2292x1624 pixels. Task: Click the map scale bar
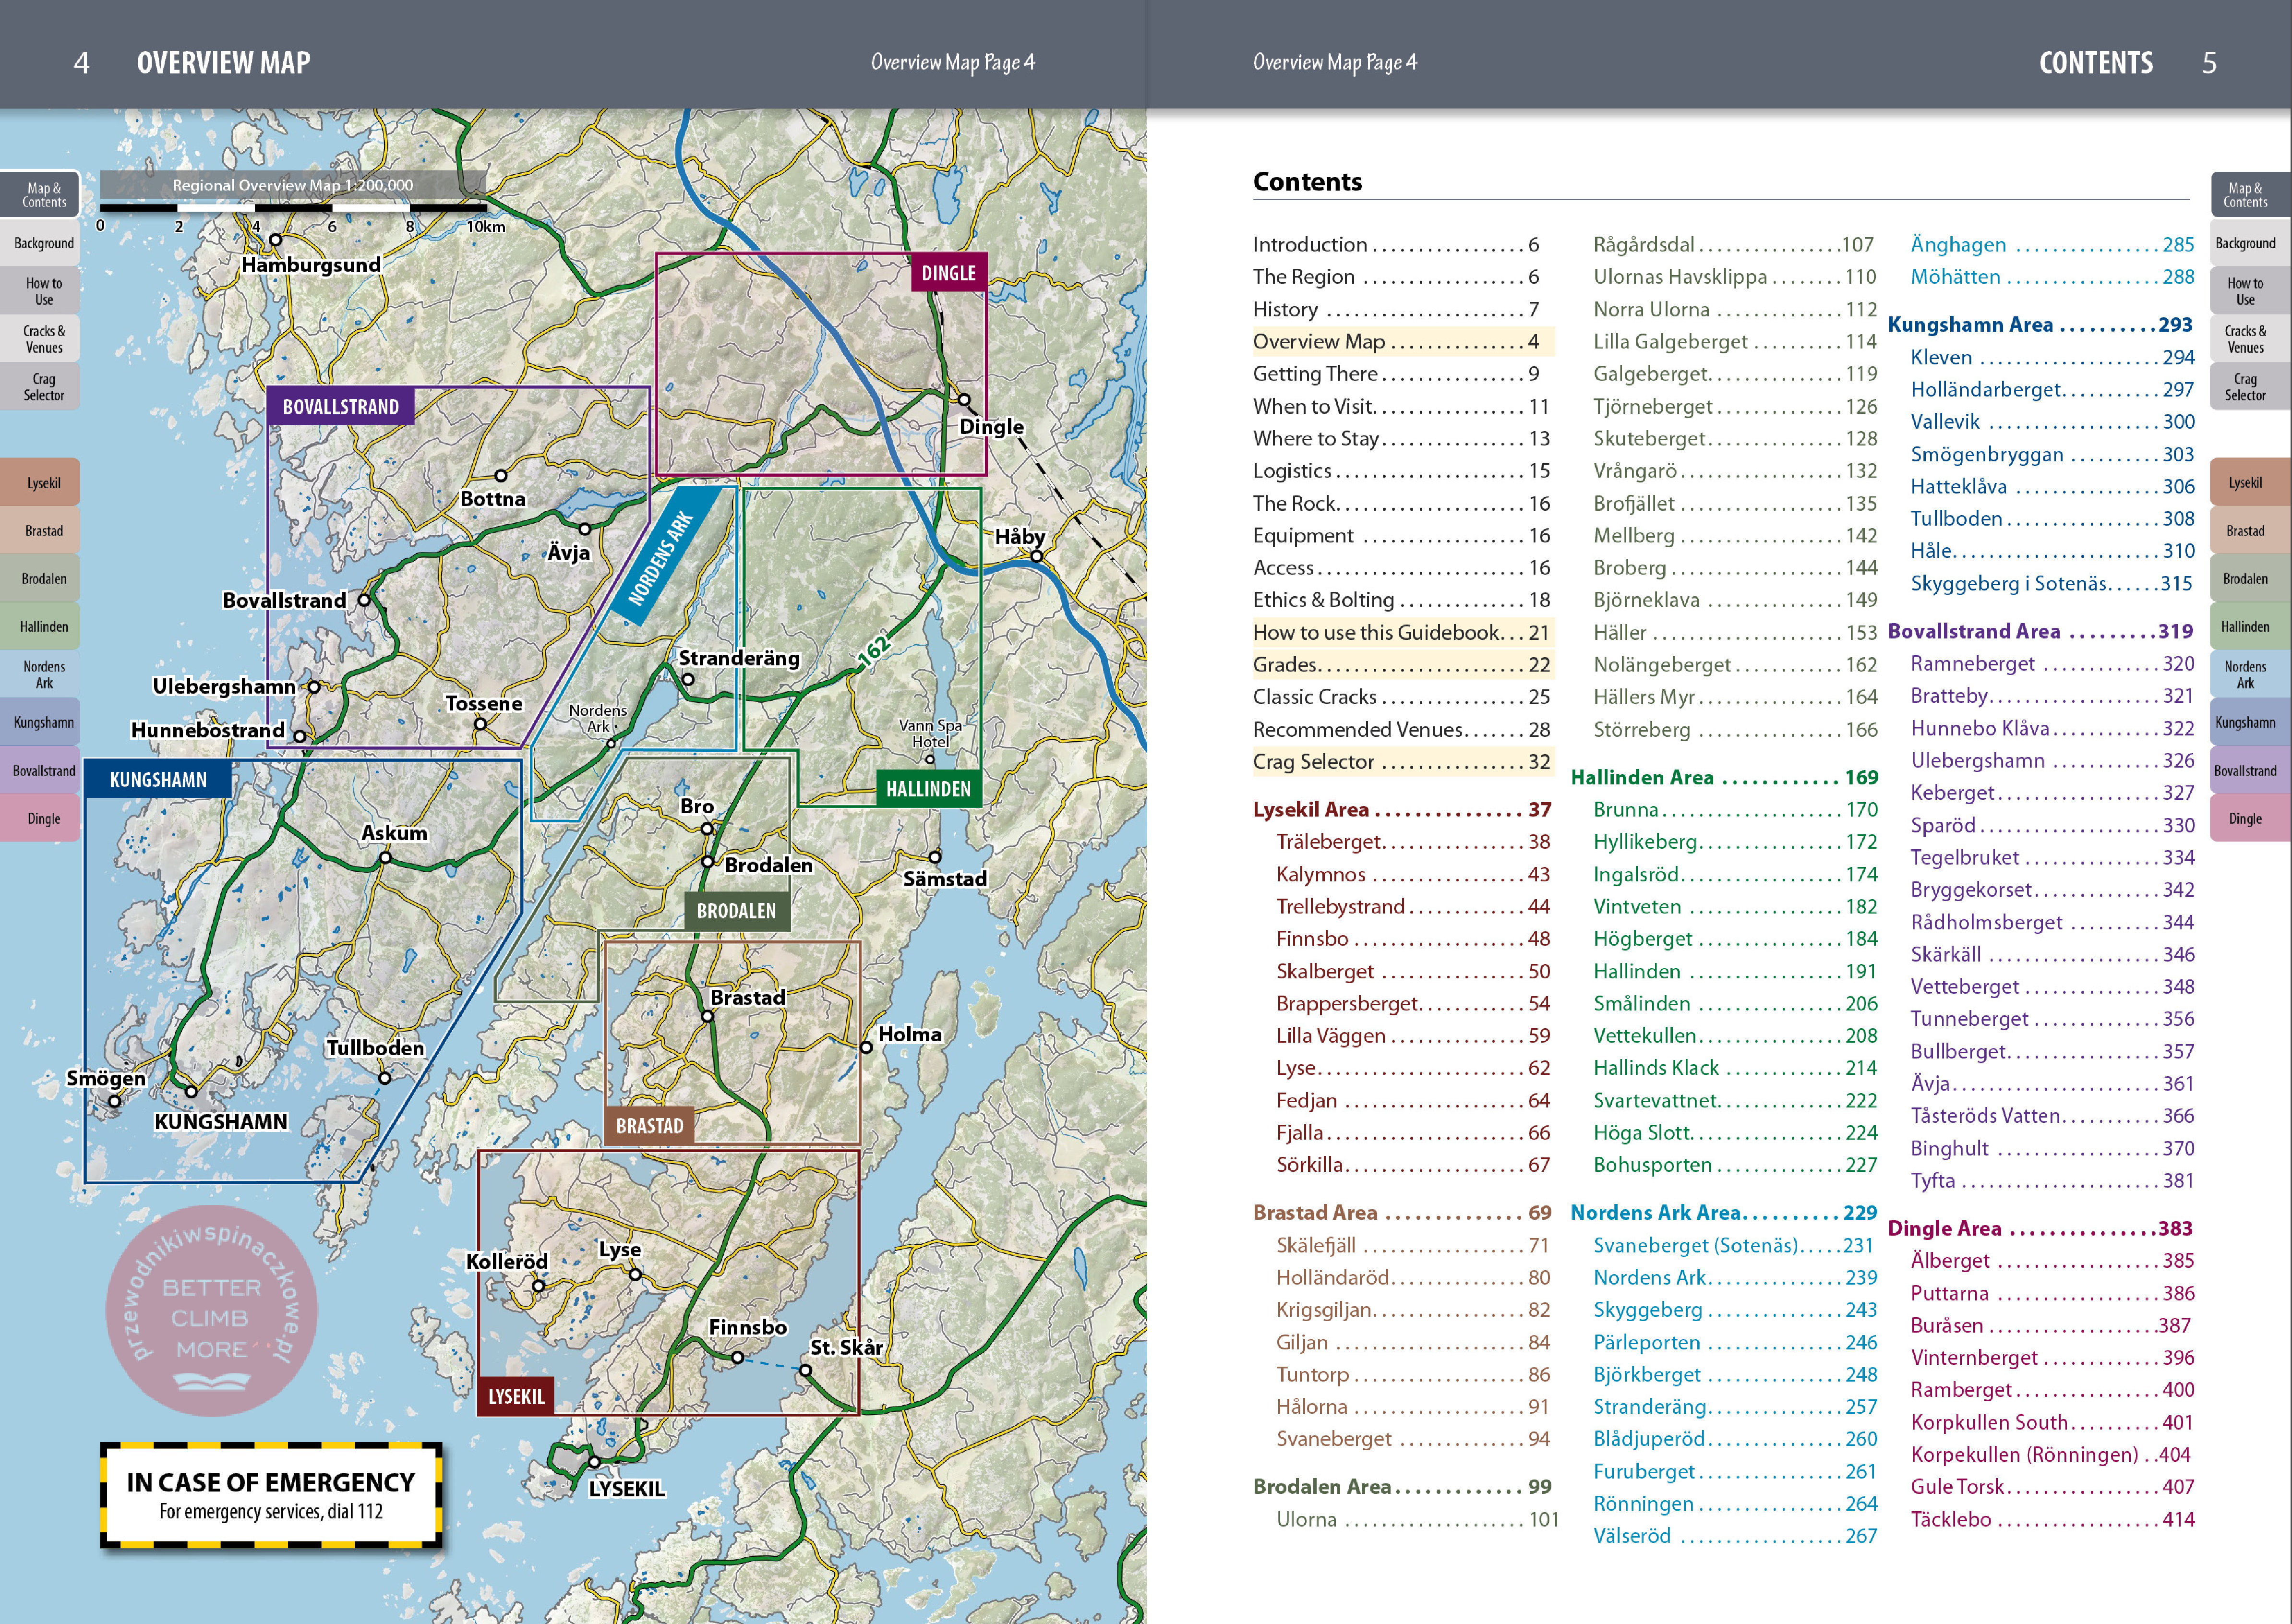coord(293,208)
